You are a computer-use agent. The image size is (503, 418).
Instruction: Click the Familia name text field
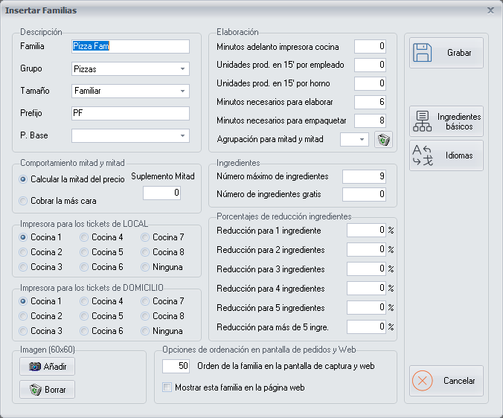[x=130, y=46]
